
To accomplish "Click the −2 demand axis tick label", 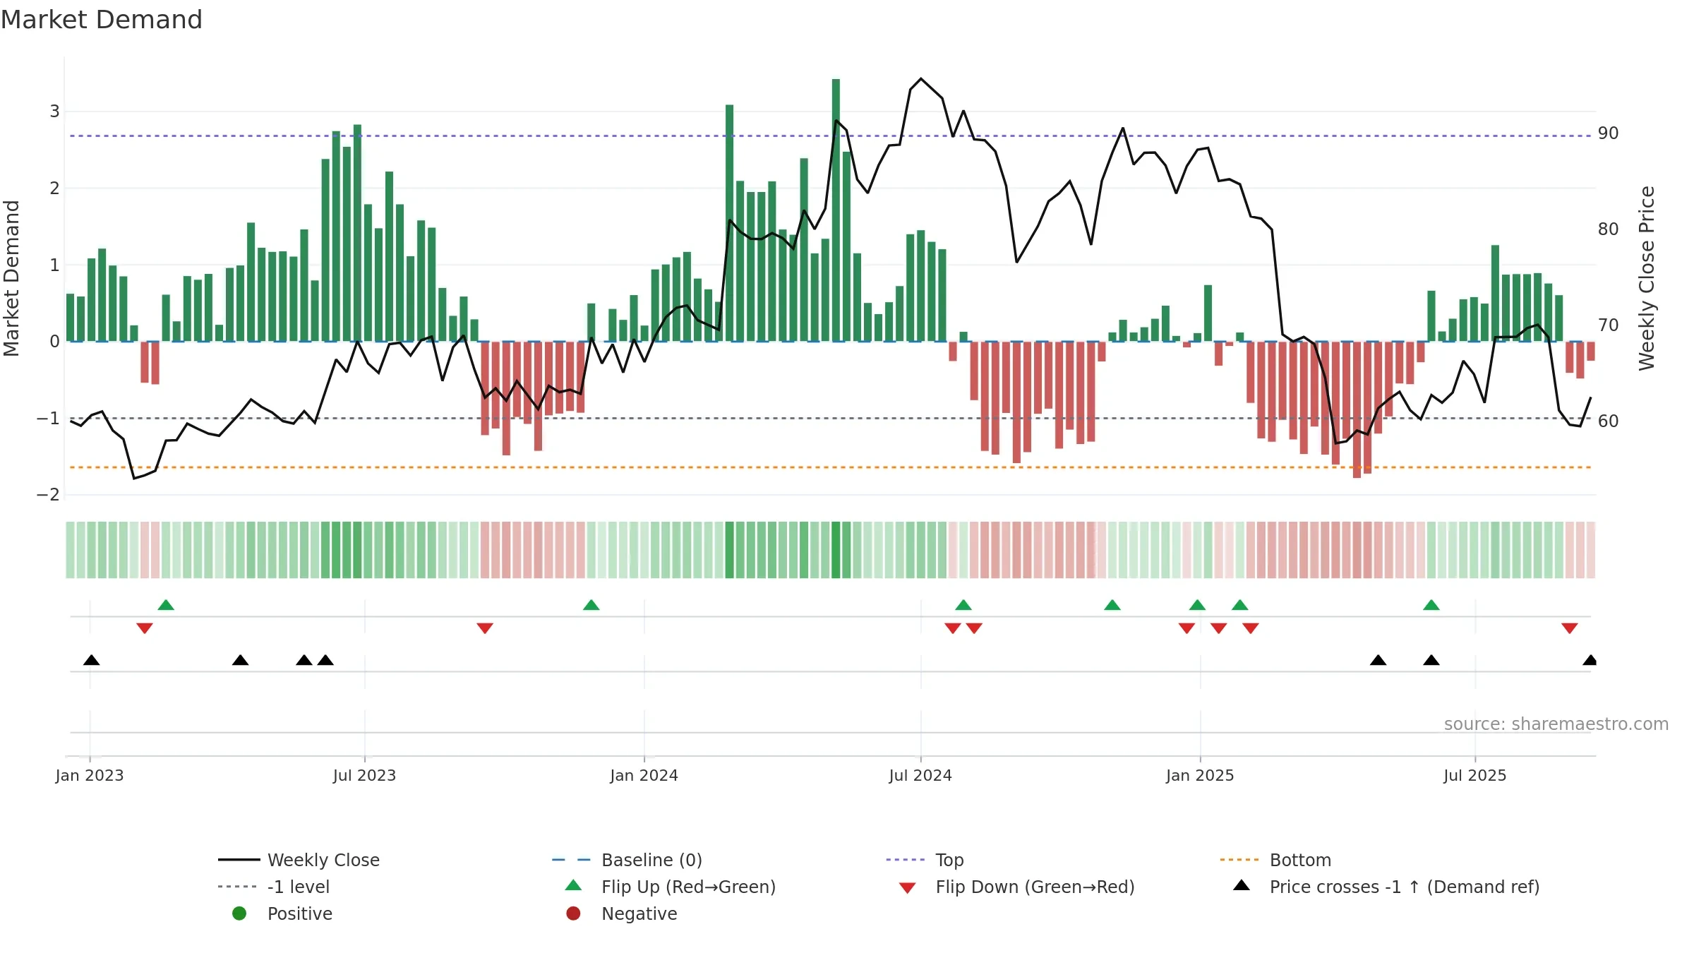I will (48, 495).
